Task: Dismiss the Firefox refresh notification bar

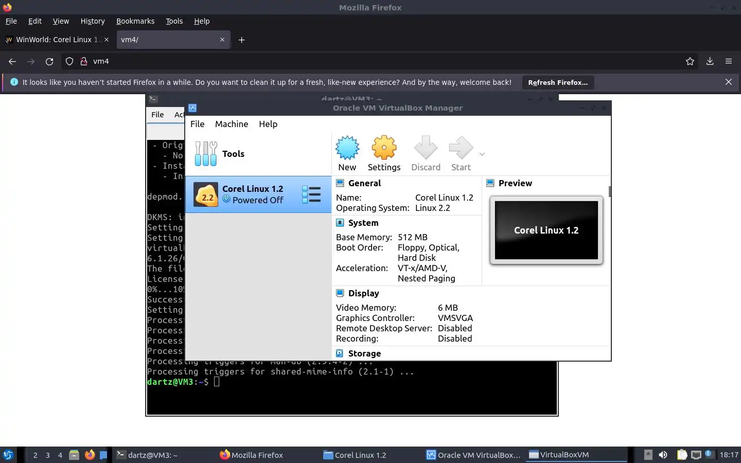Action: pyautogui.click(x=729, y=82)
